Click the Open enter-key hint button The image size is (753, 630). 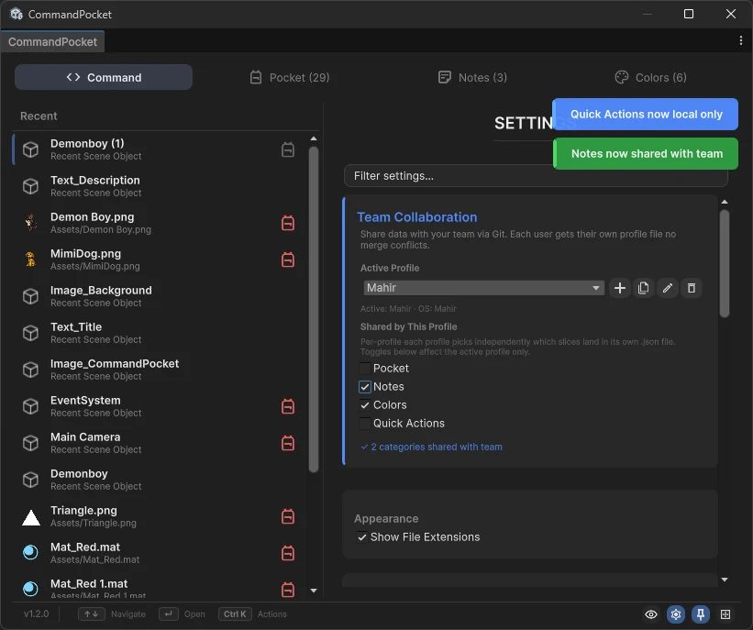point(169,614)
